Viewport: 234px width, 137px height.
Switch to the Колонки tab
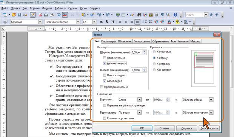pyautogui.click(x=183, y=42)
